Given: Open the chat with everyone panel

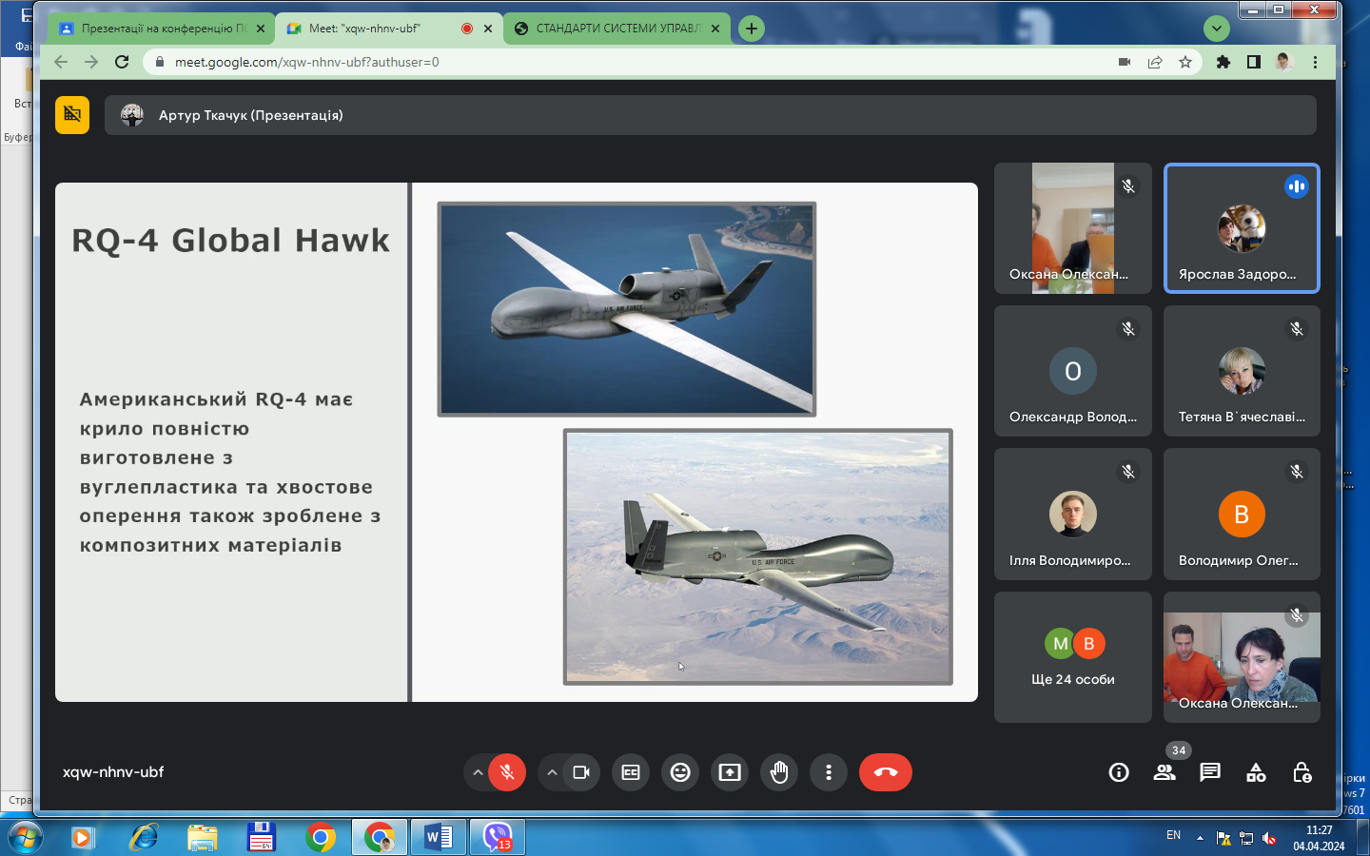Looking at the screenshot, I should (1210, 772).
